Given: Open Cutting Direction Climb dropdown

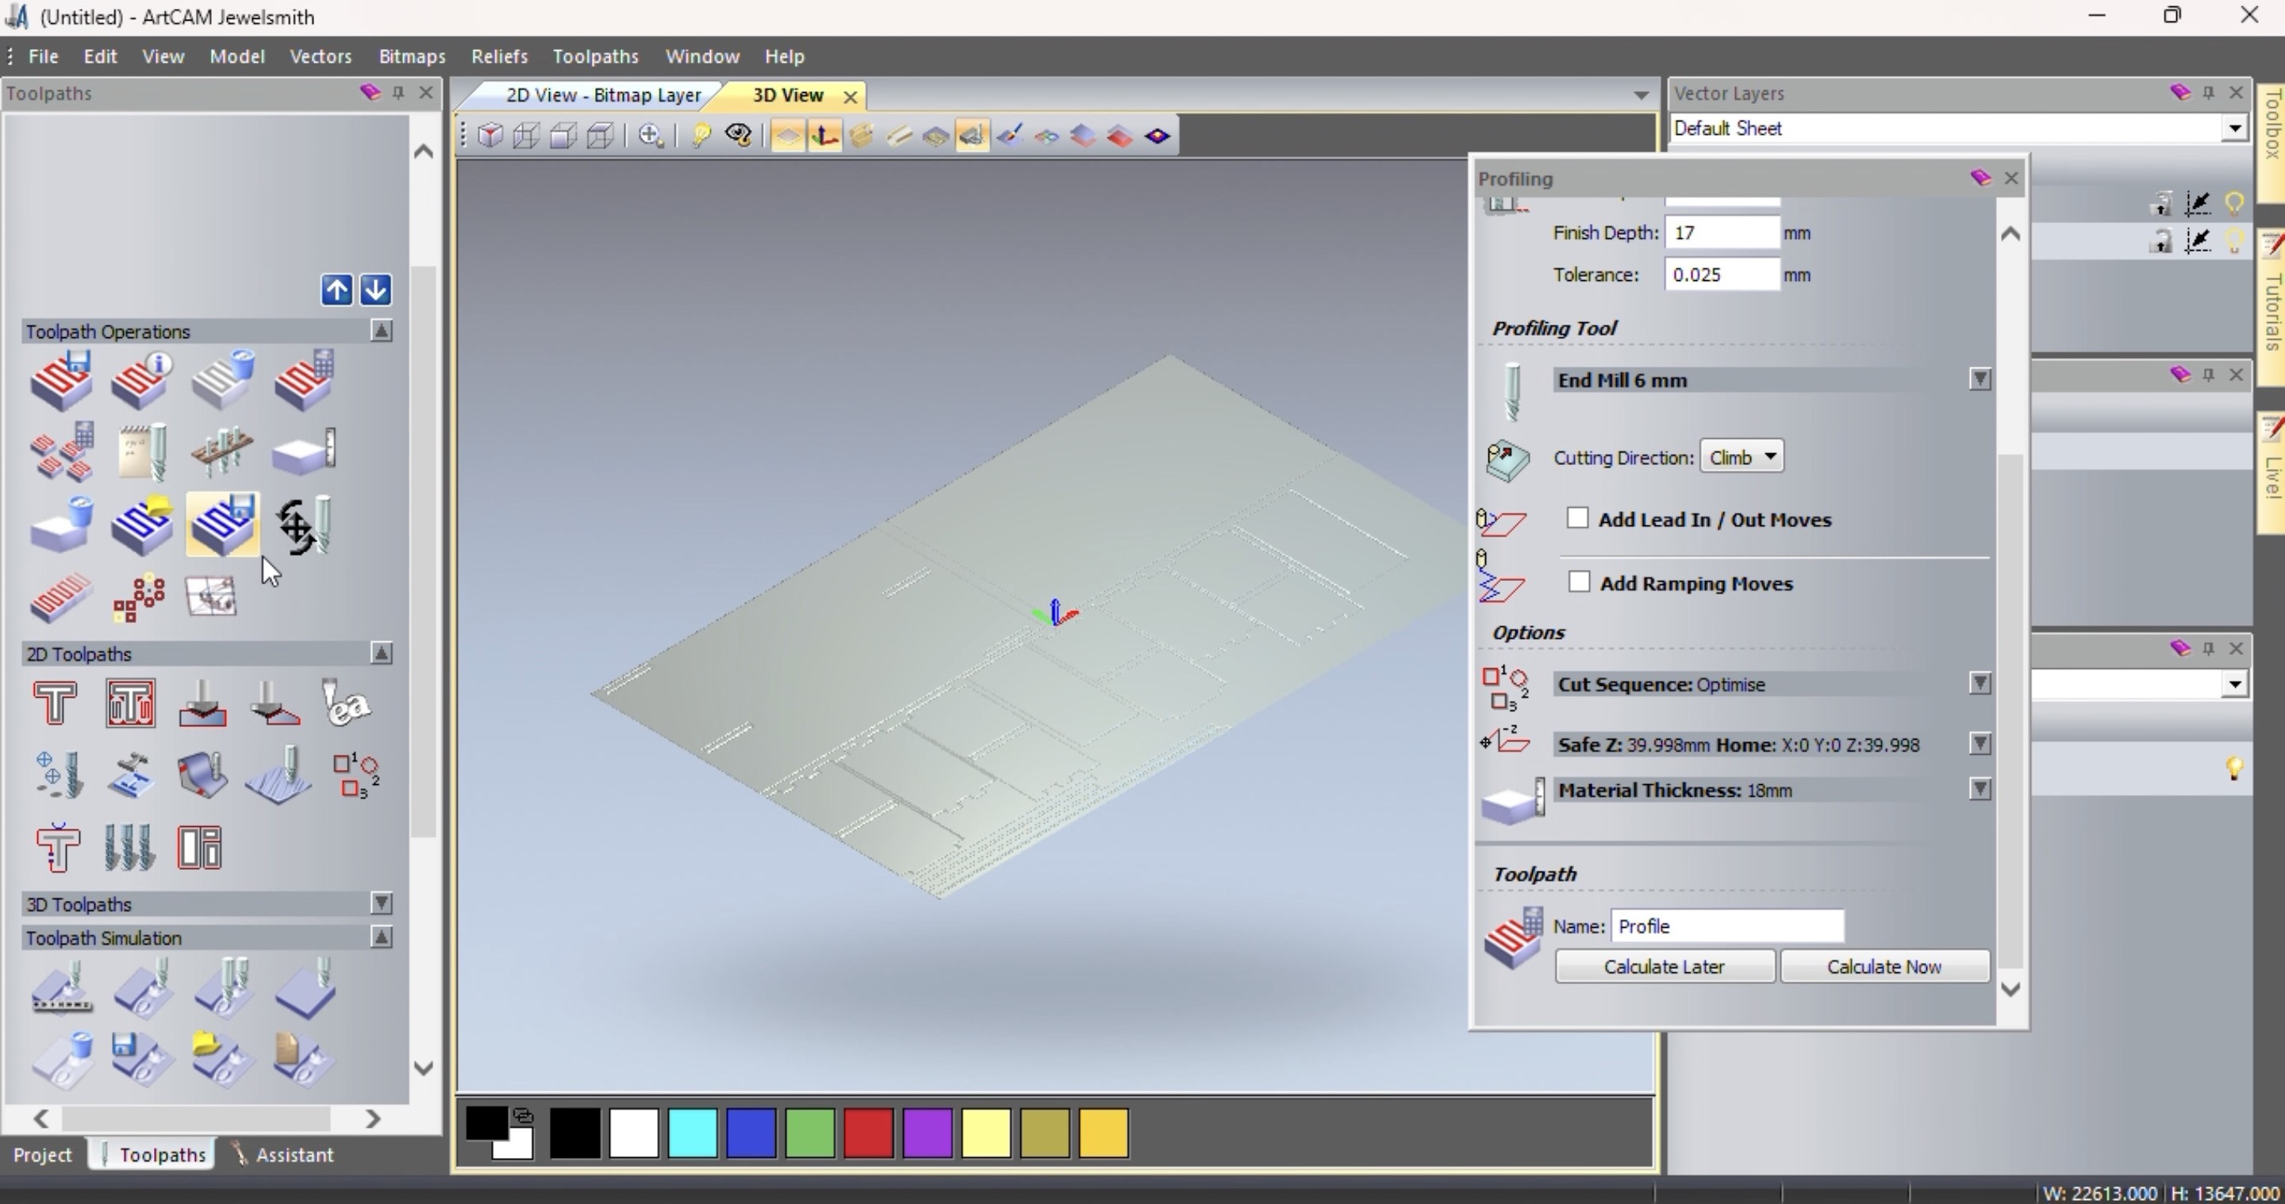Looking at the screenshot, I should coord(1742,457).
